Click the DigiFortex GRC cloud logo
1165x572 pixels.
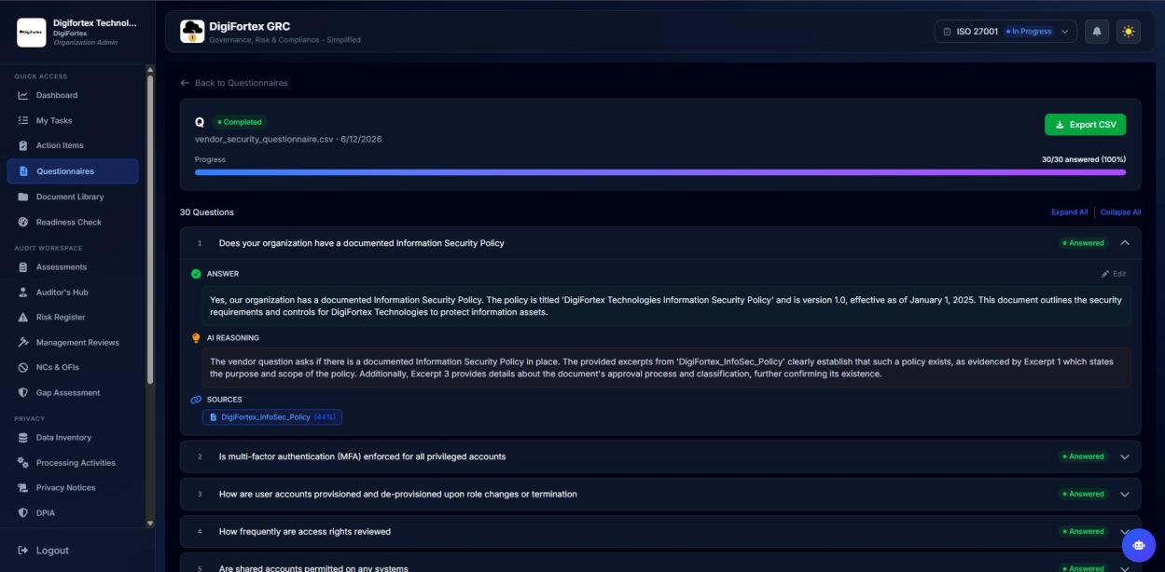click(192, 32)
